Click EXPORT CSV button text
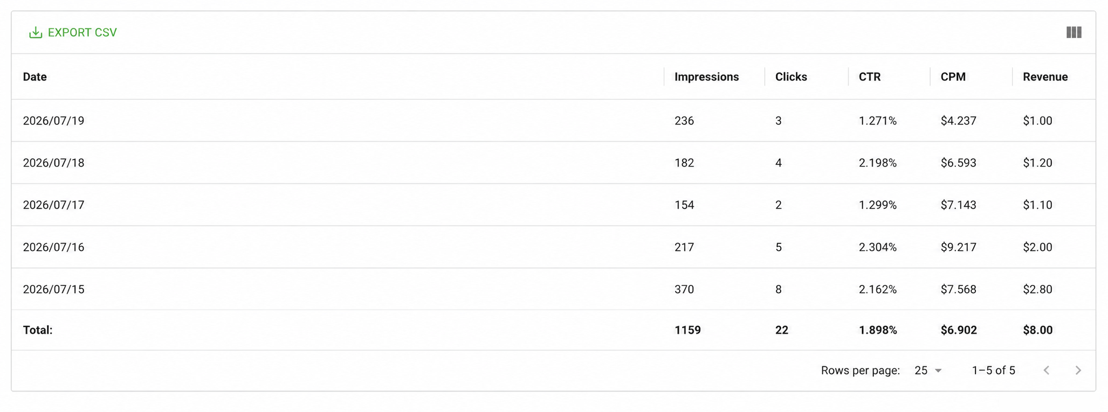 (82, 32)
